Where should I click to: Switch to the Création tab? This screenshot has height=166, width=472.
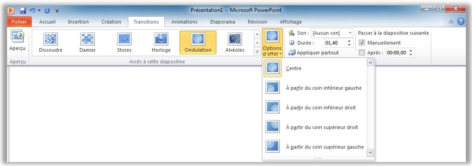111,21
